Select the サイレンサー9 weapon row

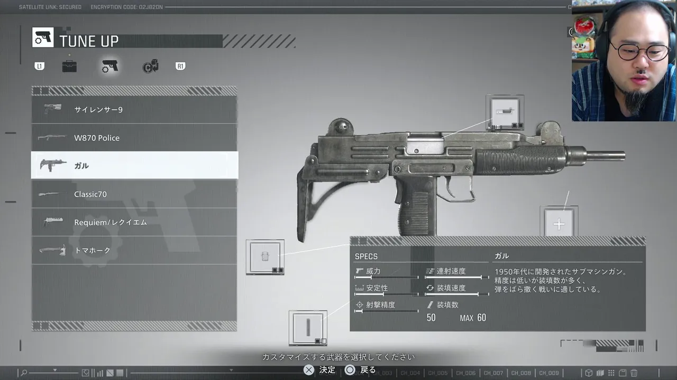[x=134, y=110]
